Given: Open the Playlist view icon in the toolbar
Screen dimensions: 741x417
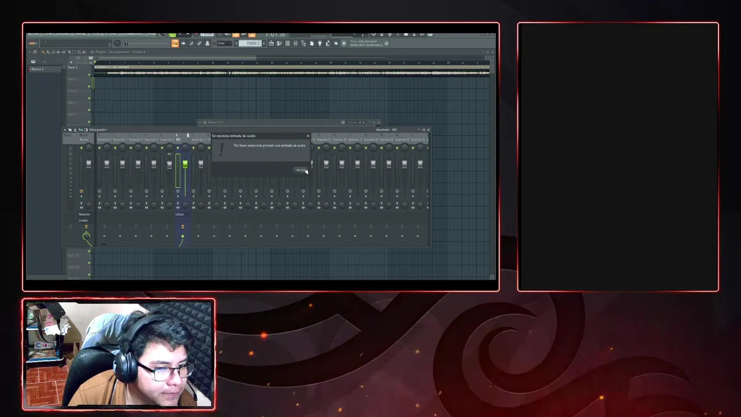Looking at the screenshot, I should tap(272, 43).
